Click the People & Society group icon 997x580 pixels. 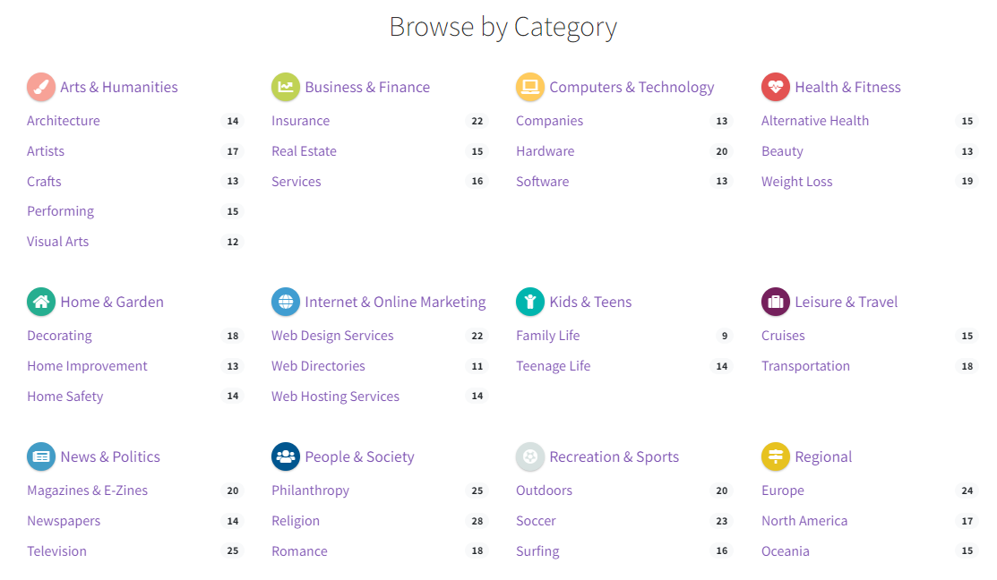[285, 456]
